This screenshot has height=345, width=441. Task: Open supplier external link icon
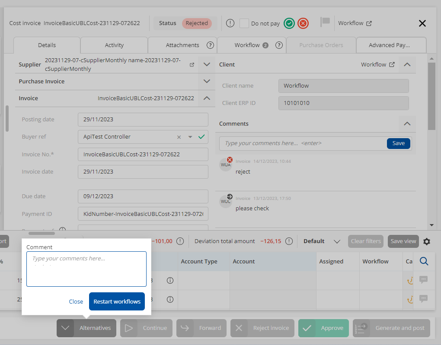pyautogui.click(x=192, y=65)
